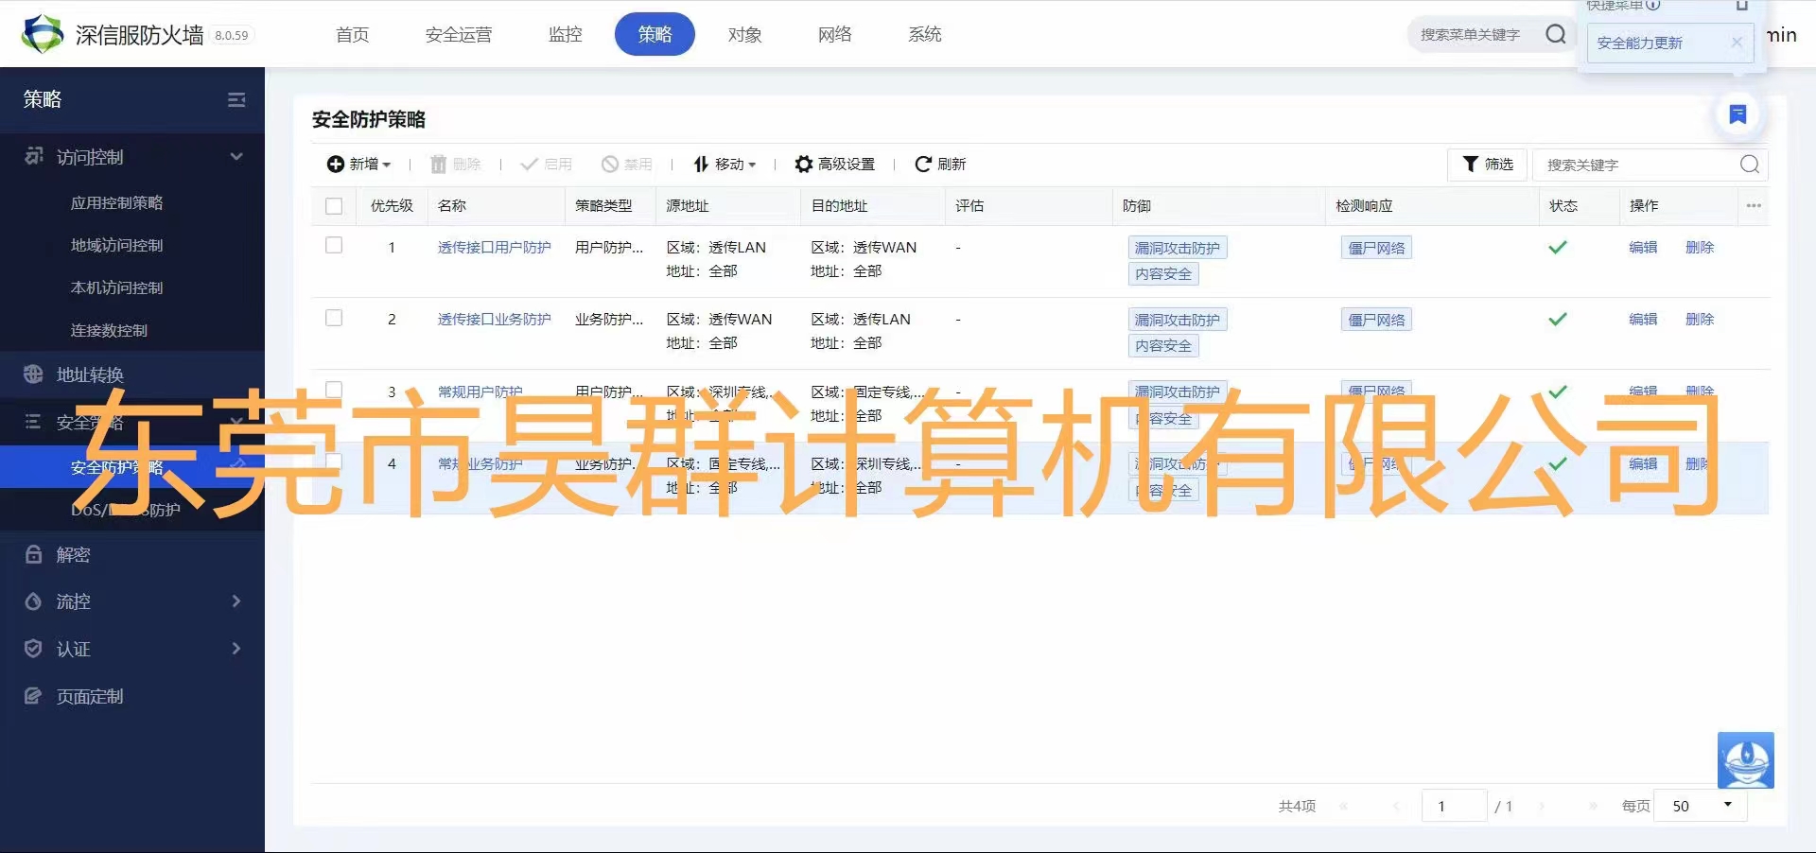Select checkbox for priority 1 policy
Viewport: 1816px width, 853px height.
click(x=334, y=246)
